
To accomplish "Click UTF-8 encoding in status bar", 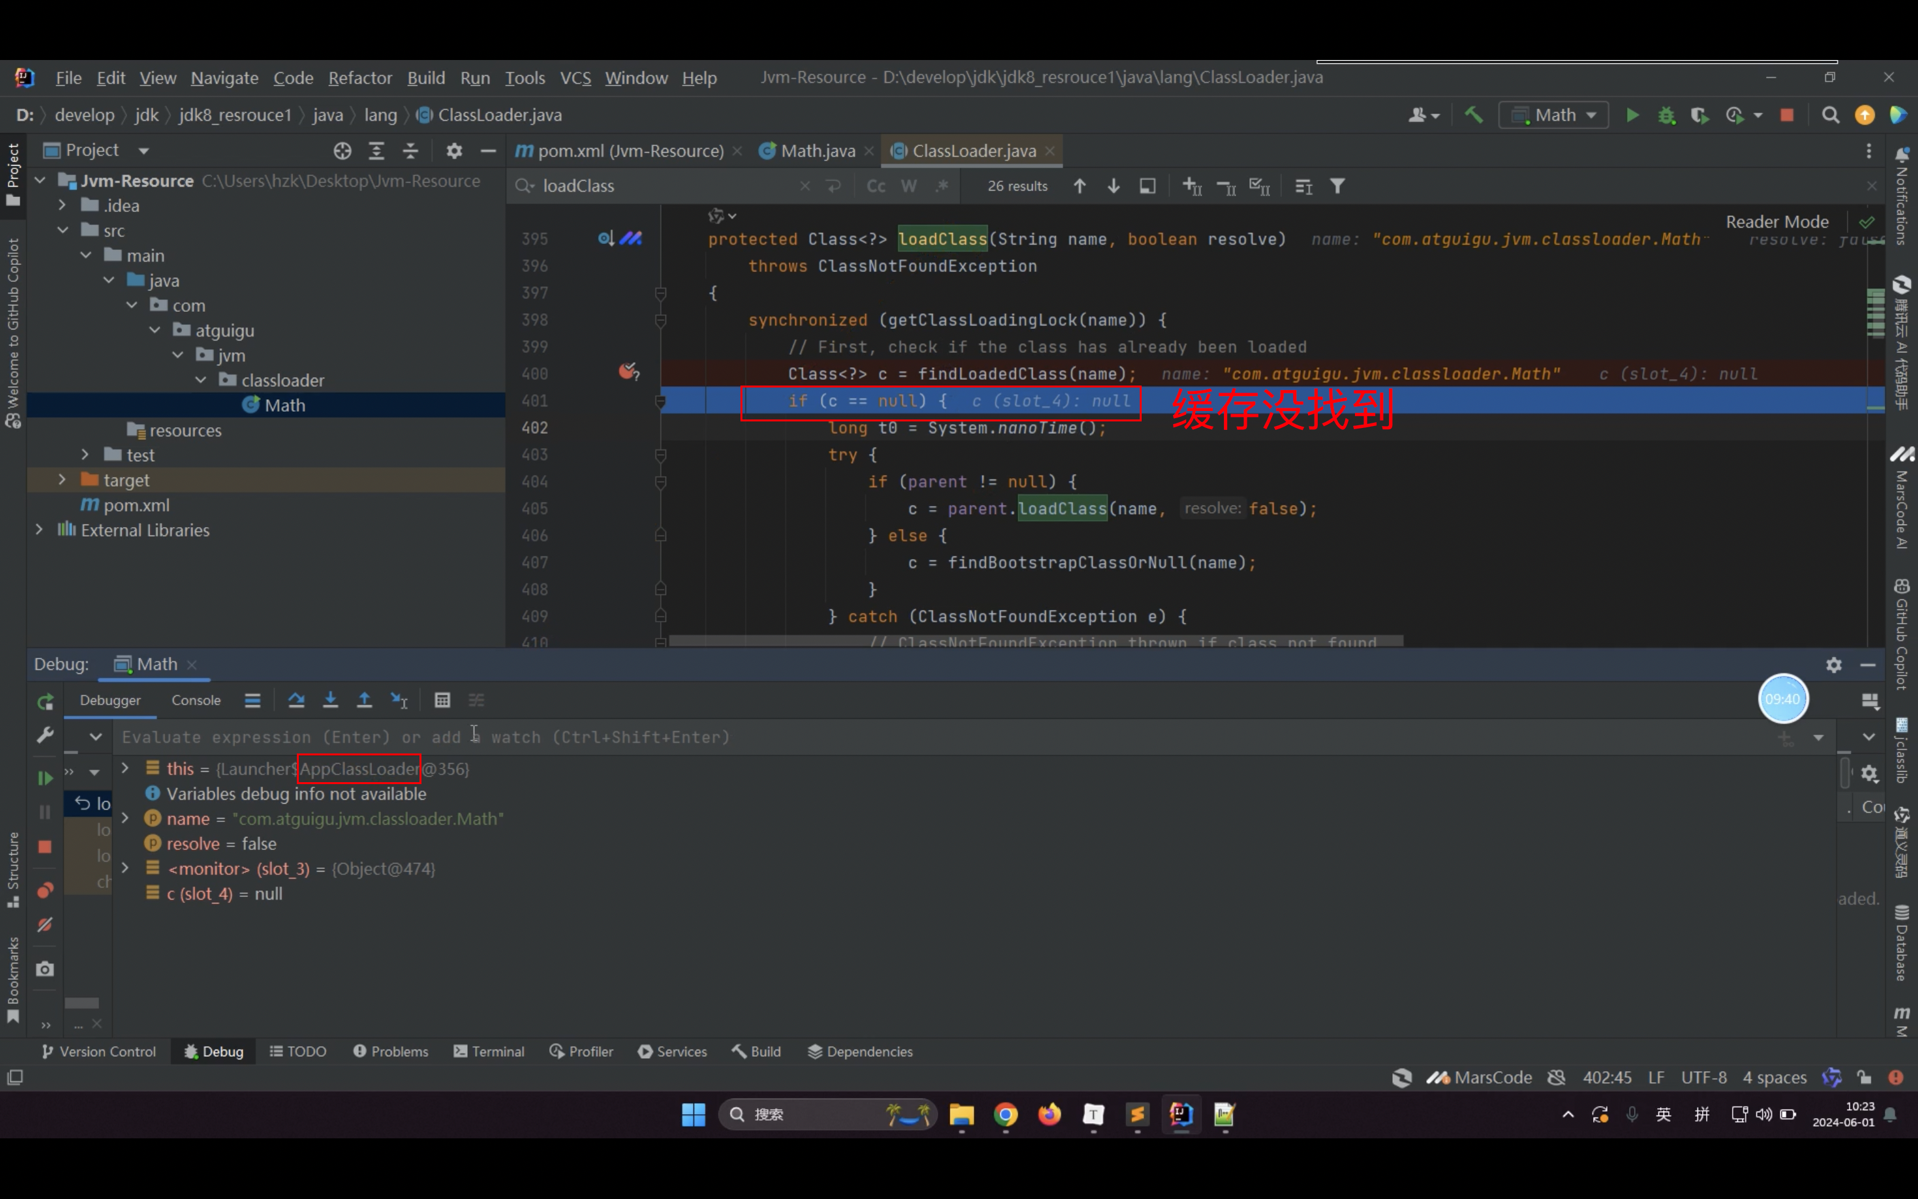I will (x=1703, y=1077).
